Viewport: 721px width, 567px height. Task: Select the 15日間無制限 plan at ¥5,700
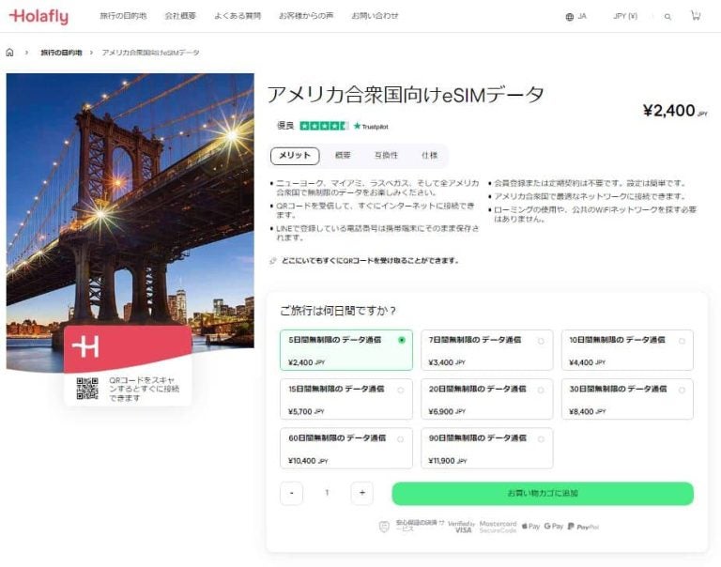346,399
